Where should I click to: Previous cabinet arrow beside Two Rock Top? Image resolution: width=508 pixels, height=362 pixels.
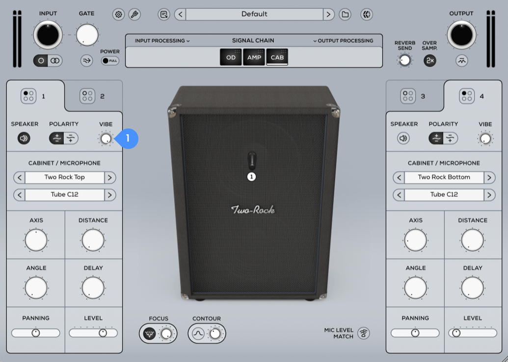20,177
